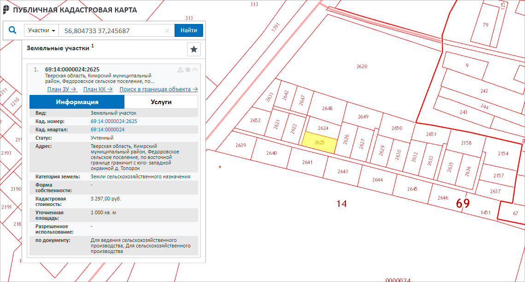Open the План КК link
The height and width of the screenshot is (282, 525).
98,89
